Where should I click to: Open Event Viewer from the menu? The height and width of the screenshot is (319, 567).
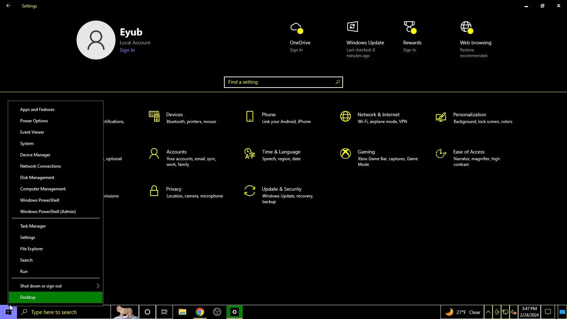point(56,132)
